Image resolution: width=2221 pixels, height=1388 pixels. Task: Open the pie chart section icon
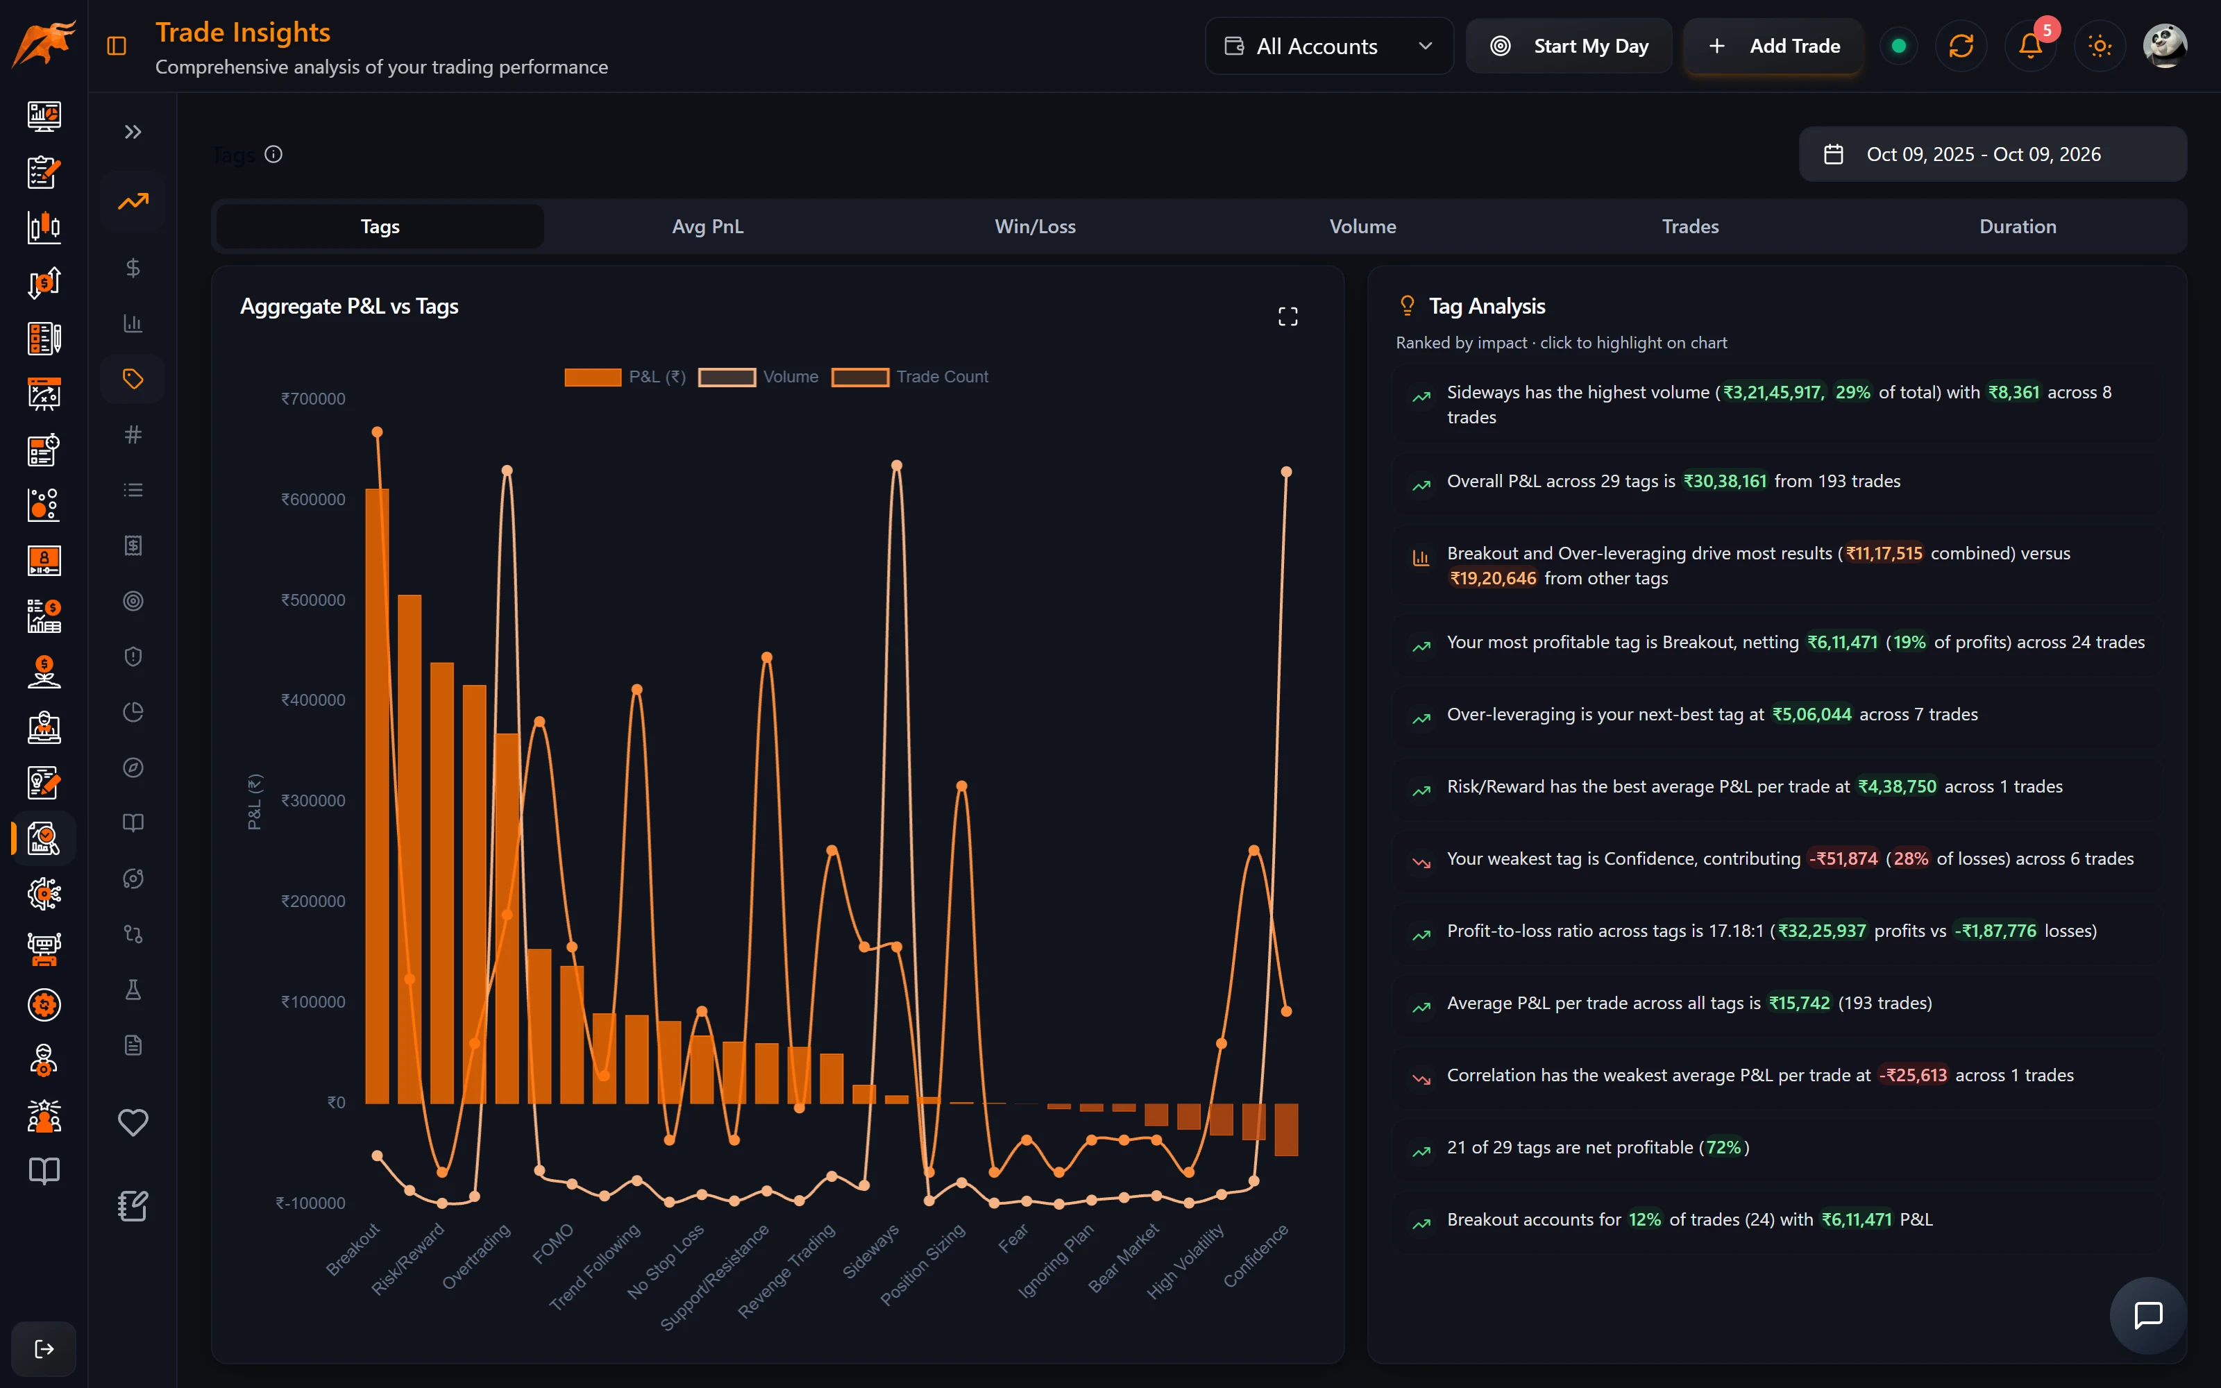coord(133,712)
